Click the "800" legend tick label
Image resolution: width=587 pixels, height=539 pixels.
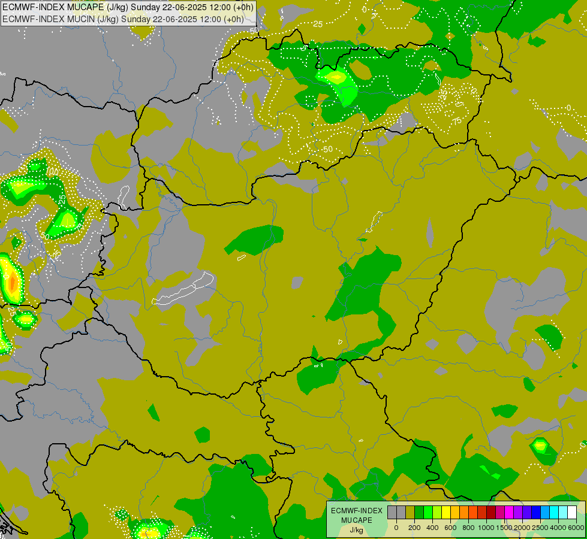click(x=469, y=528)
